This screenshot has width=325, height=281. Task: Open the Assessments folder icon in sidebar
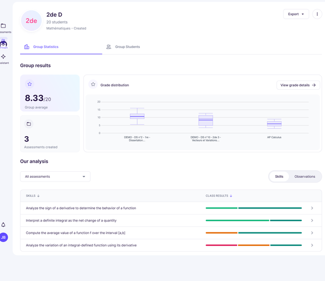(3, 26)
